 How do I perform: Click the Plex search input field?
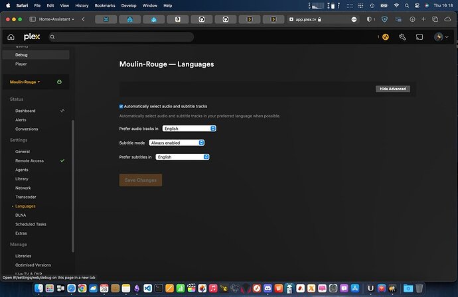pyautogui.click(x=121, y=37)
